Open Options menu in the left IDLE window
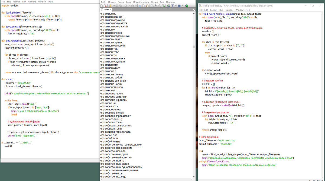 (32, 2)
